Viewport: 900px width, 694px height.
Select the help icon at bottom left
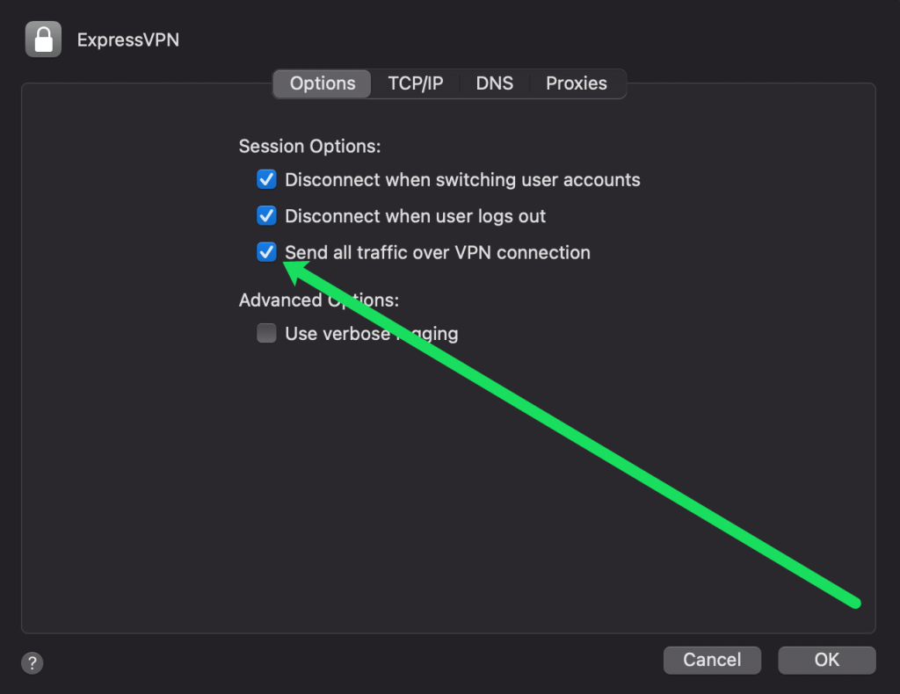[x=32, y=663]
